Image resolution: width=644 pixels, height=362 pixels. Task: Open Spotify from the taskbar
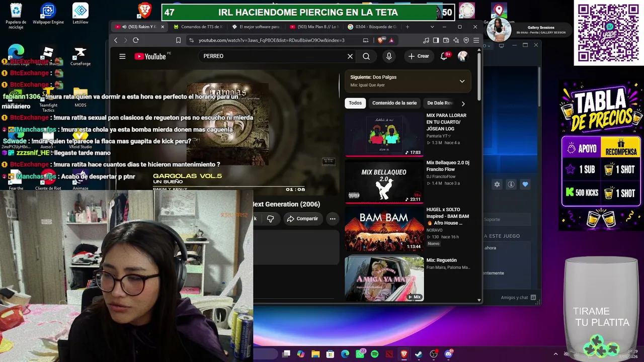[x=375, y=354]
